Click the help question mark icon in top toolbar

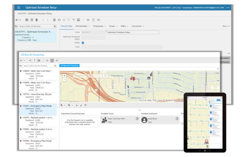click(73, 20)
